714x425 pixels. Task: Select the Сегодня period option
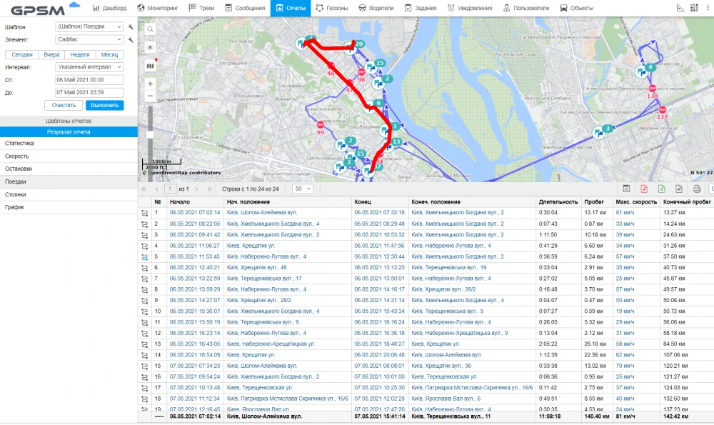point(21,54)
